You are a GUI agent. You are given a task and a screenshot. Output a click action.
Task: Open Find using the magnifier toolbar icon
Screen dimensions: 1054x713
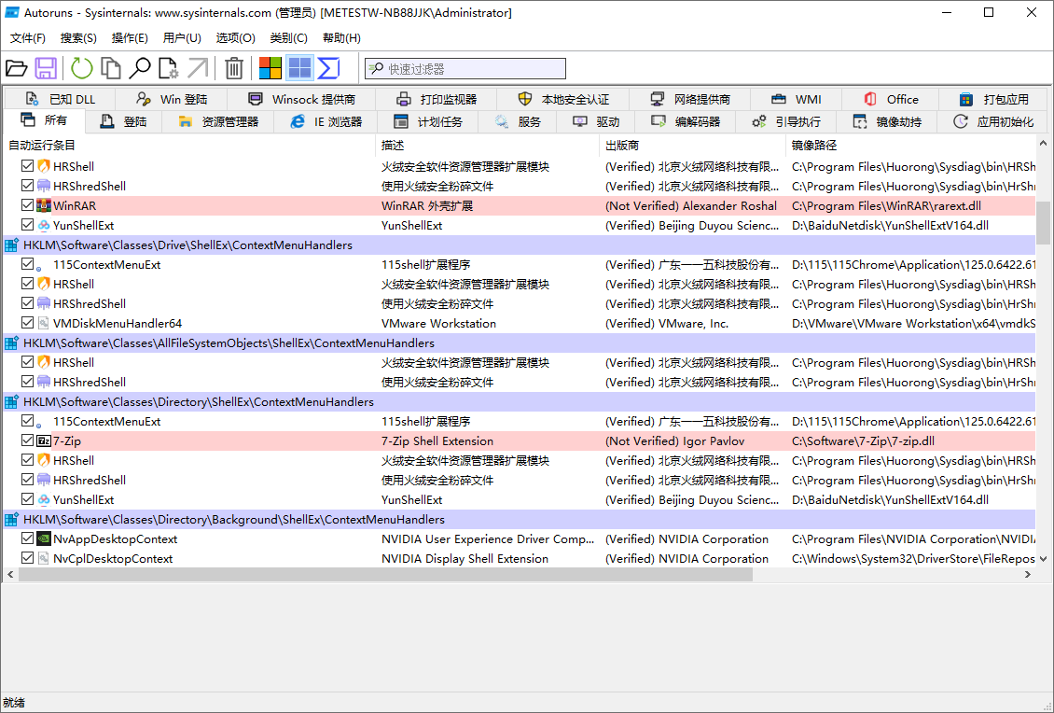click(139, 68)
